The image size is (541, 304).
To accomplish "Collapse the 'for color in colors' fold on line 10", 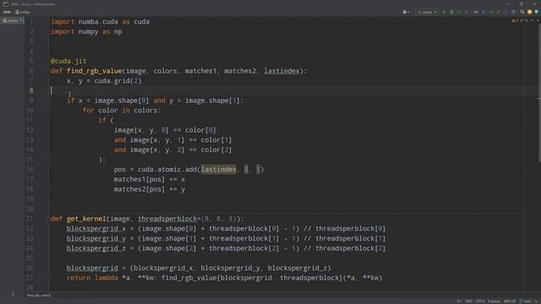I will pyautogui.click(x=49, y=111).
